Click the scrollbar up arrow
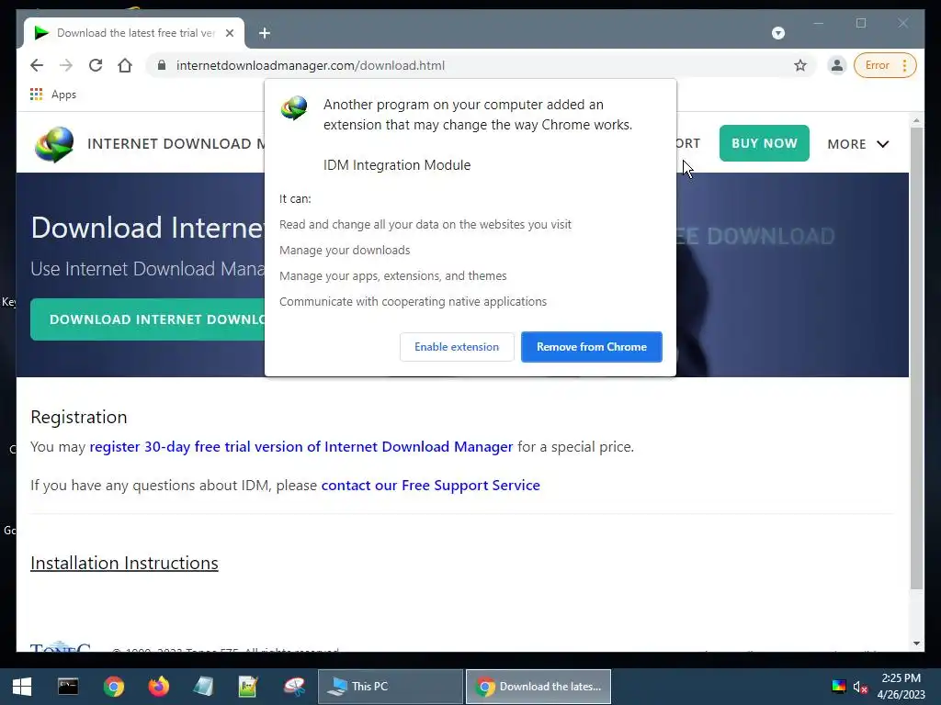 click(916, 120)
